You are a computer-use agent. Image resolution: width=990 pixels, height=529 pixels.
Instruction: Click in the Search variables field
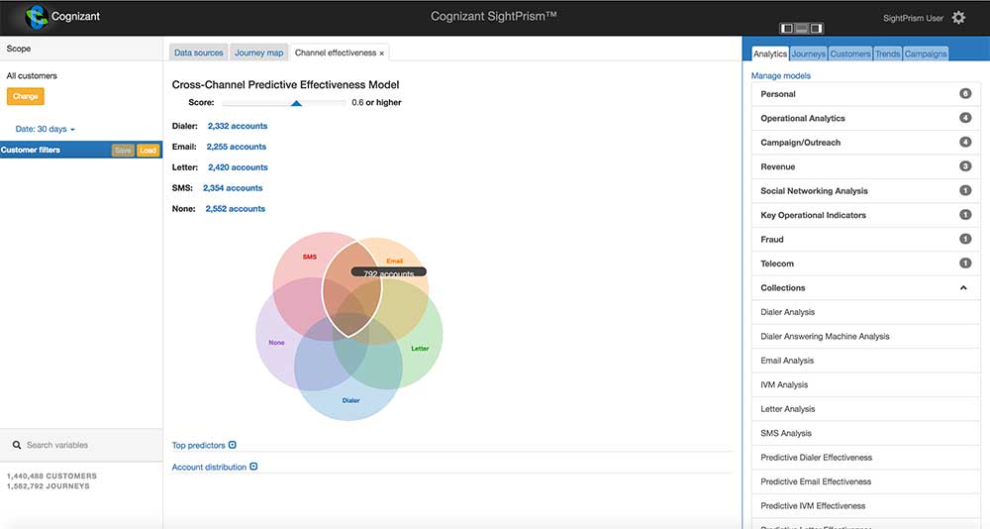click(81, 445)
